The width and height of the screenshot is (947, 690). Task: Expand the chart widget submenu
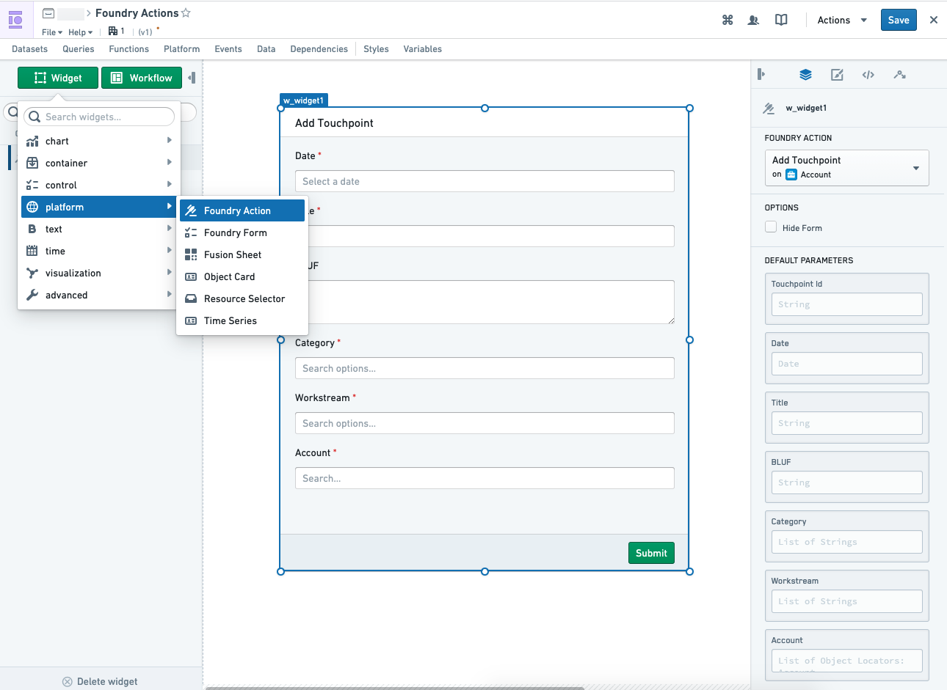tap(169, 141)
